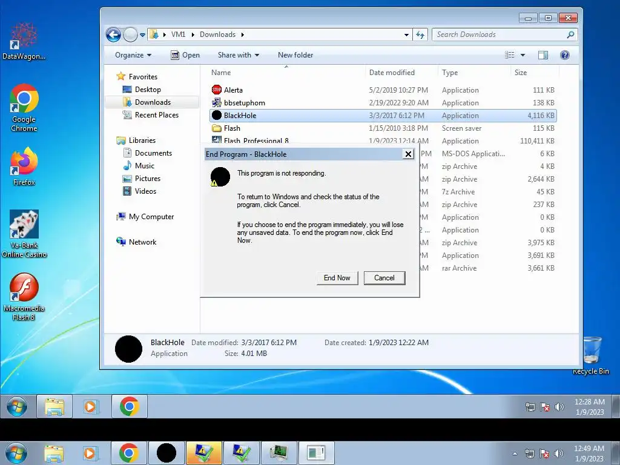
Task: Click inner taskbar Windows Media Player icon
Action: pyautogui.click(x=91, y=406)
